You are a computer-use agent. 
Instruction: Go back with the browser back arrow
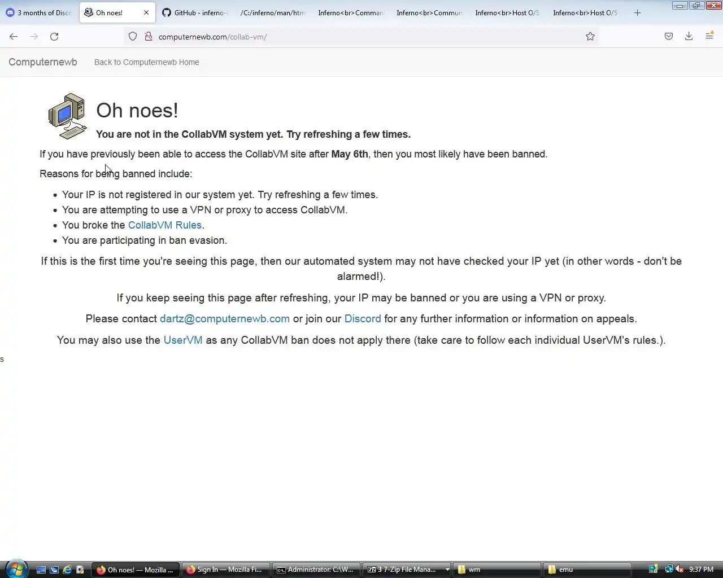14,36
